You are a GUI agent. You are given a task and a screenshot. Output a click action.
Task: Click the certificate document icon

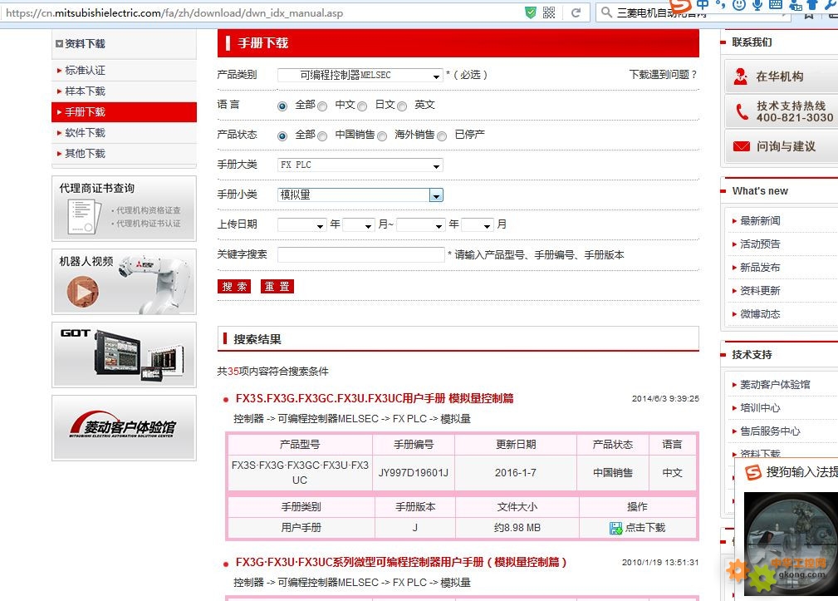pyautogui.click(x=84, y=216)
